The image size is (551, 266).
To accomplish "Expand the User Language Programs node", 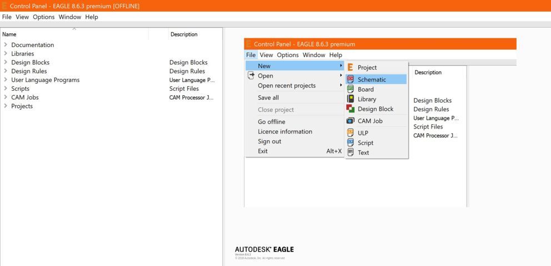I will 6,80.
